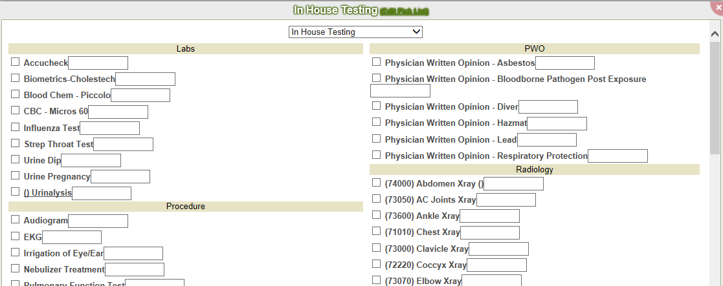
Task: Focus the (73600) Ankle Xray text field
Action: click(490, 216)
